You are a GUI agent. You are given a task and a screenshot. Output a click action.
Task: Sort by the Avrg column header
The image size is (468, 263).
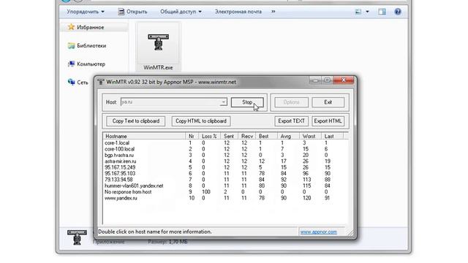click(x=288, y=137)
